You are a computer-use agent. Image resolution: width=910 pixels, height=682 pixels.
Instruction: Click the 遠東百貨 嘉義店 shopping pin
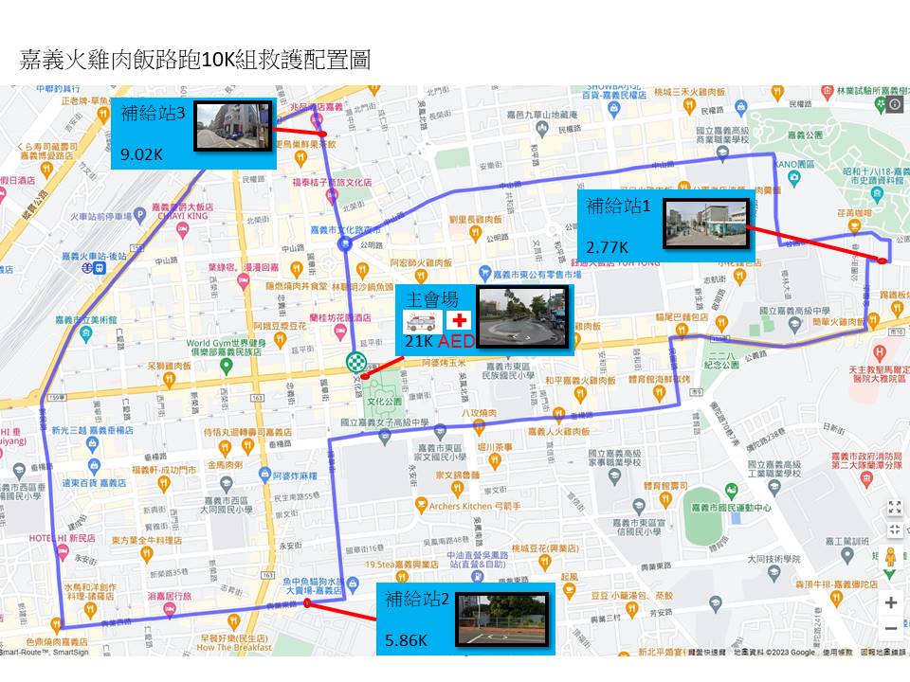(94, 466)
